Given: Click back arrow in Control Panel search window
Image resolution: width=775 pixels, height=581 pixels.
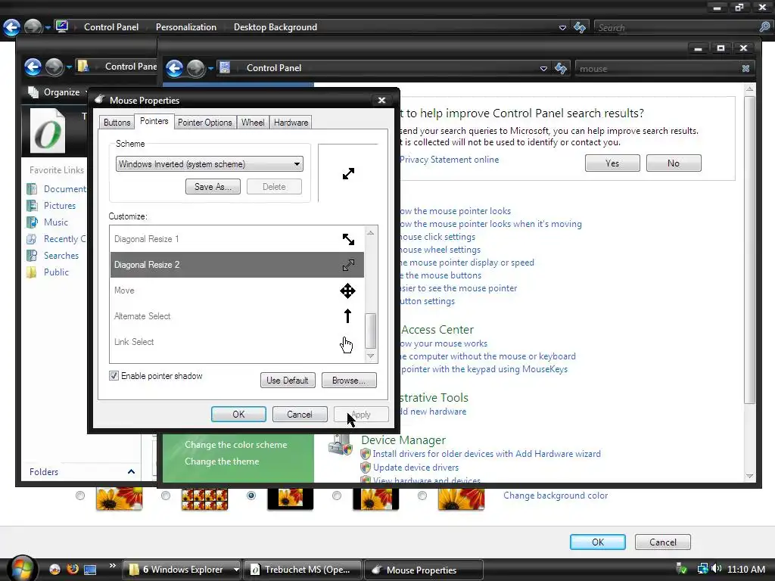Looking at the screenshot, I should click(x=175, y=68).
